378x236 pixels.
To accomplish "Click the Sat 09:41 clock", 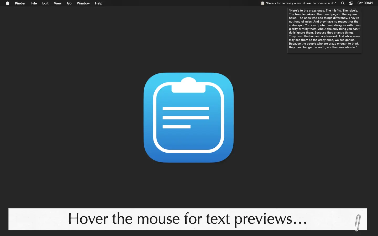I will (x=365, y=3).
